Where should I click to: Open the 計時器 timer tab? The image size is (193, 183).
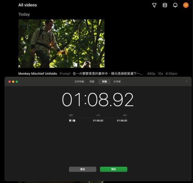117,81
